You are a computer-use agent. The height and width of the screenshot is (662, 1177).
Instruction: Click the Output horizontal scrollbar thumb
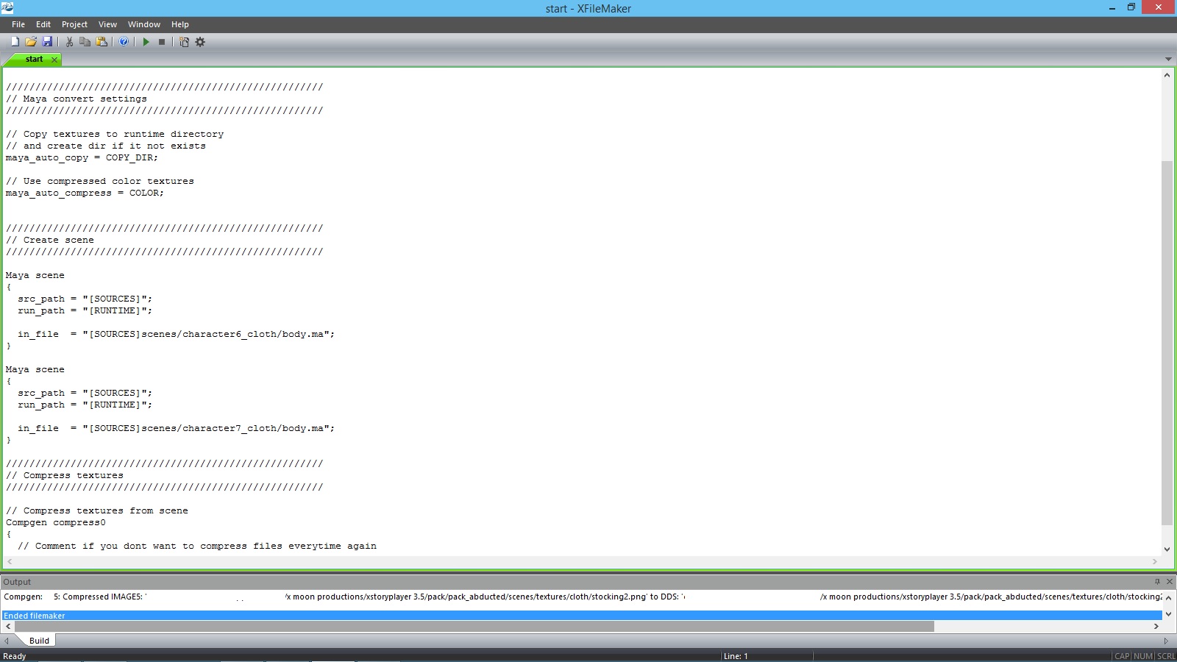(x=474, y=627)
